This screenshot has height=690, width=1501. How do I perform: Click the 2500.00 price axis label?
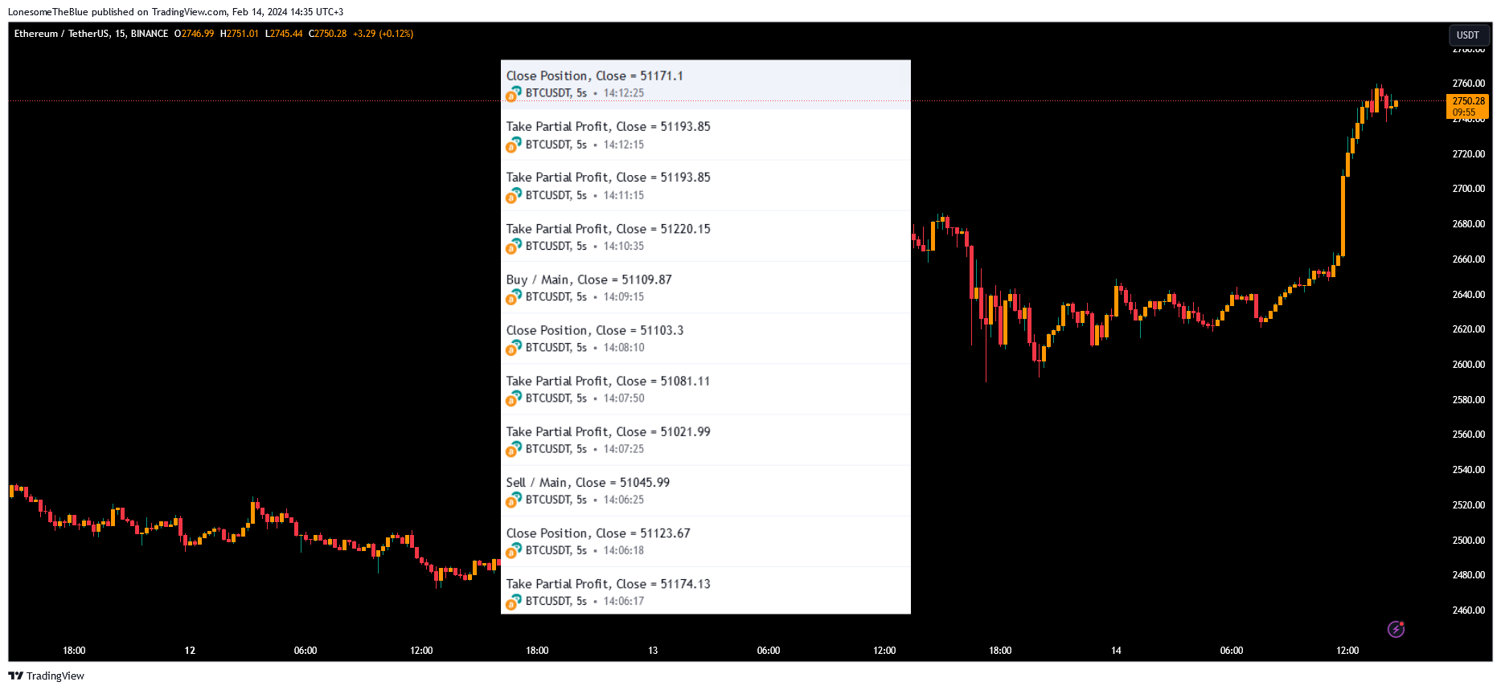(x=1468, y=541)
